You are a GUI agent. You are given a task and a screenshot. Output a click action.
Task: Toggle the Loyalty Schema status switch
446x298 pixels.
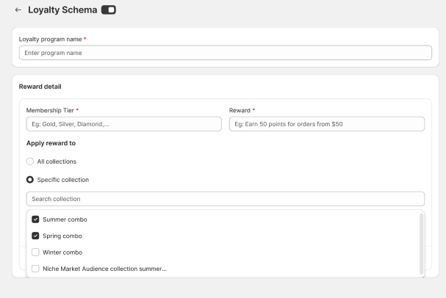[108, 10]
